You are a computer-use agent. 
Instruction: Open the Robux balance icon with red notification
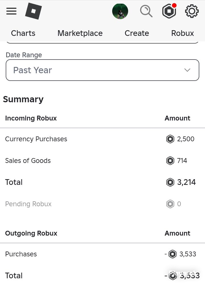(169, 11)
